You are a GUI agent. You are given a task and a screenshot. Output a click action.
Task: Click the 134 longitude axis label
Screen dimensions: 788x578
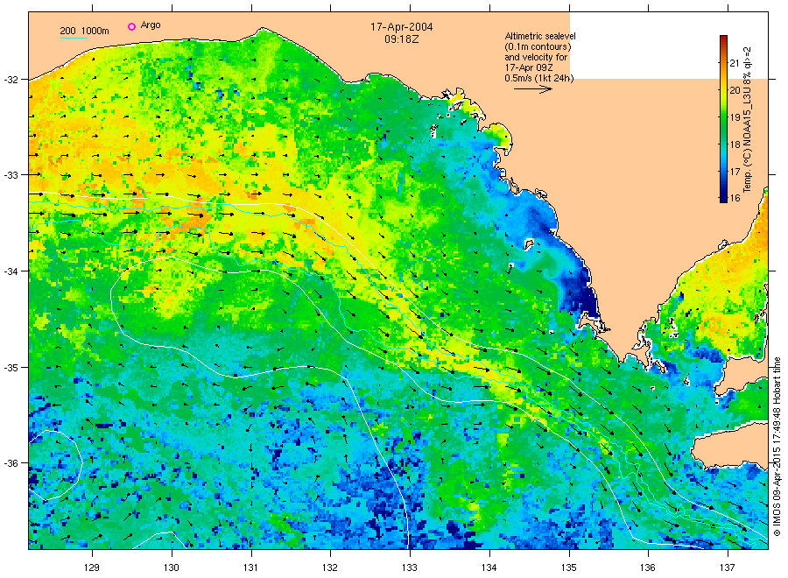[489, 568]
